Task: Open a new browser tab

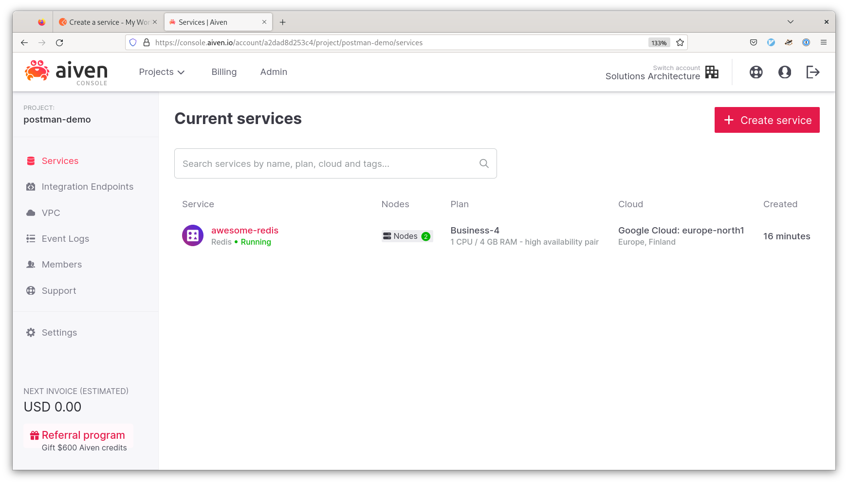Action: click(x=282, y=22)
